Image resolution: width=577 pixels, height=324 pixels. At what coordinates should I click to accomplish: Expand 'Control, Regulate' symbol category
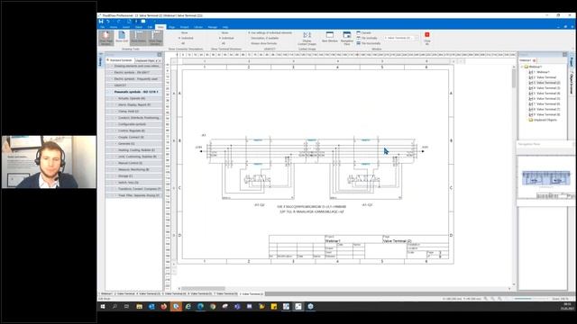click(x=134, y=130)
